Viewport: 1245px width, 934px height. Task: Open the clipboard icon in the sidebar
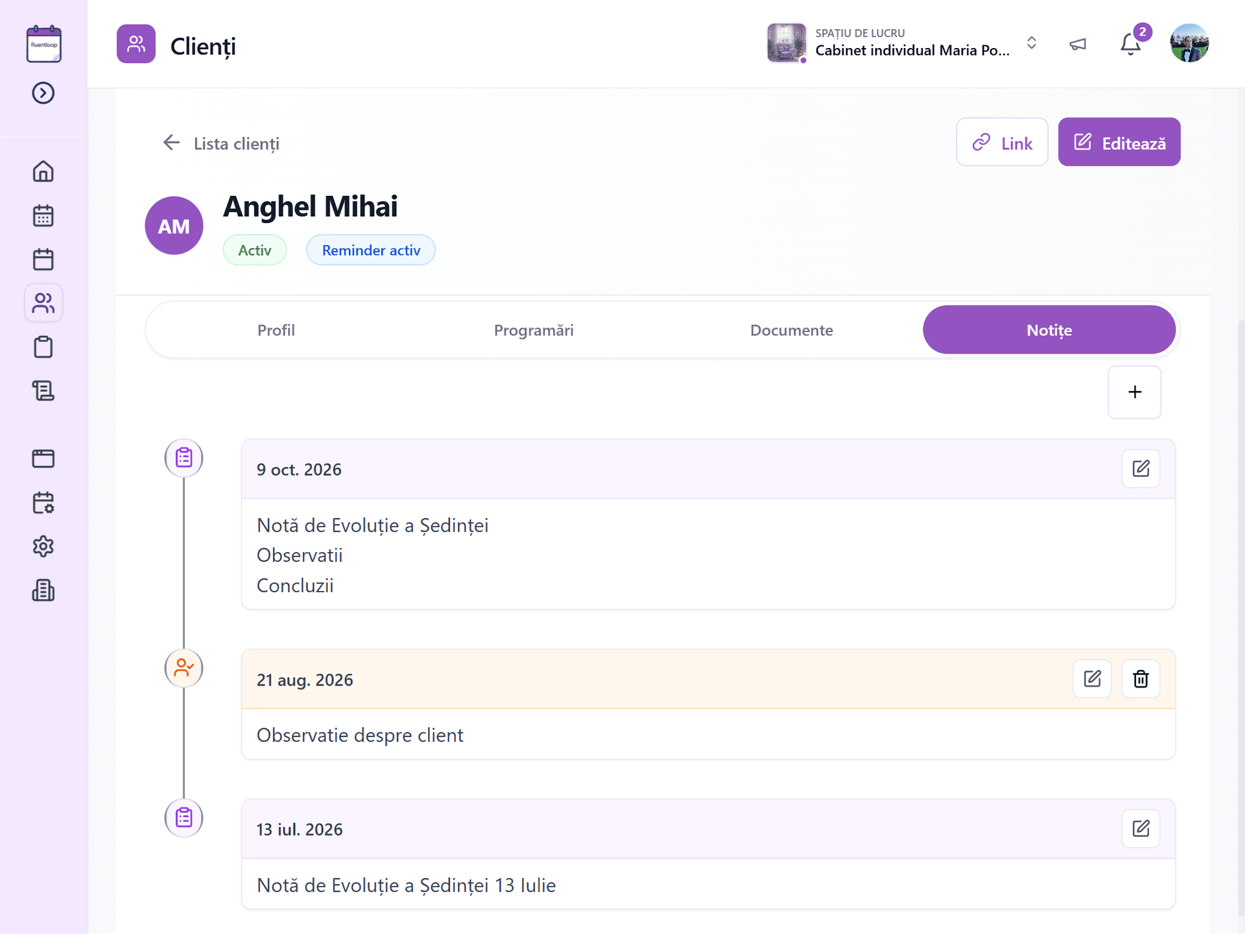43,347
